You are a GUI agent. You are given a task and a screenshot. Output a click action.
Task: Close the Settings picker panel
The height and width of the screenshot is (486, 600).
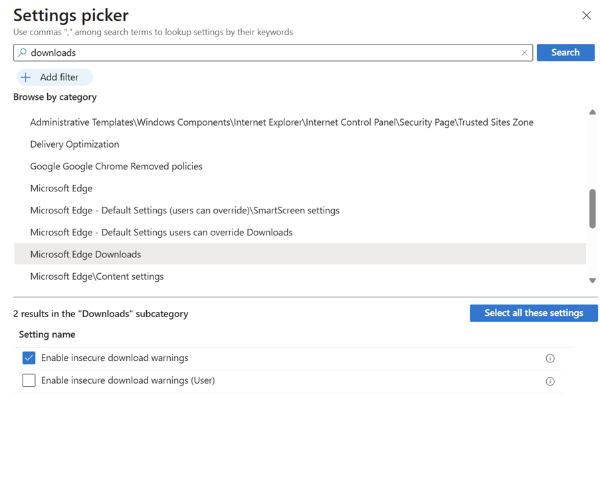click(586, 15)
